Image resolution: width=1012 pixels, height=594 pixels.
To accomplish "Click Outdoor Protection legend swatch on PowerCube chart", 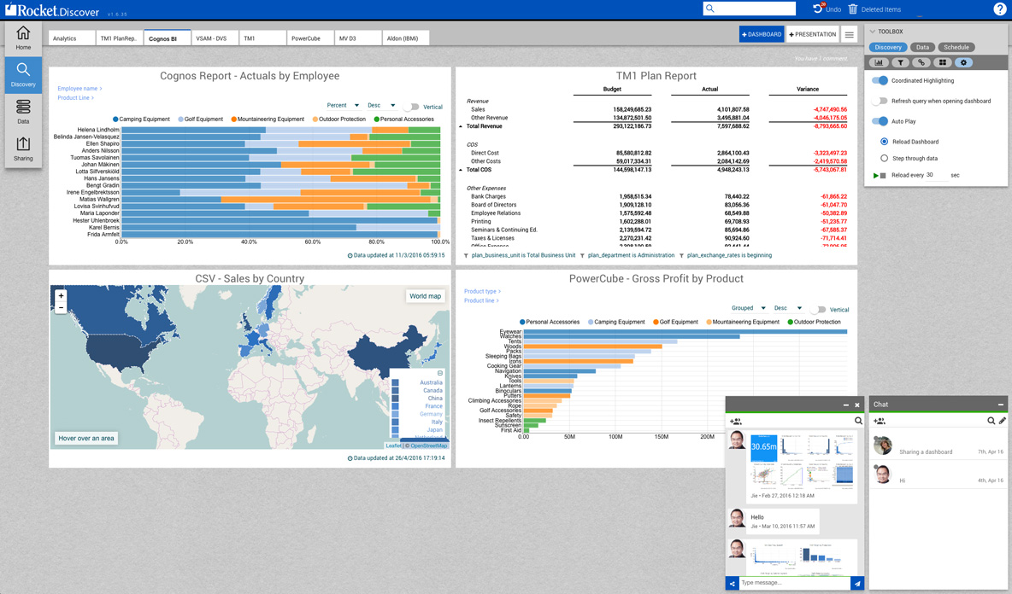I will (790, 322).
